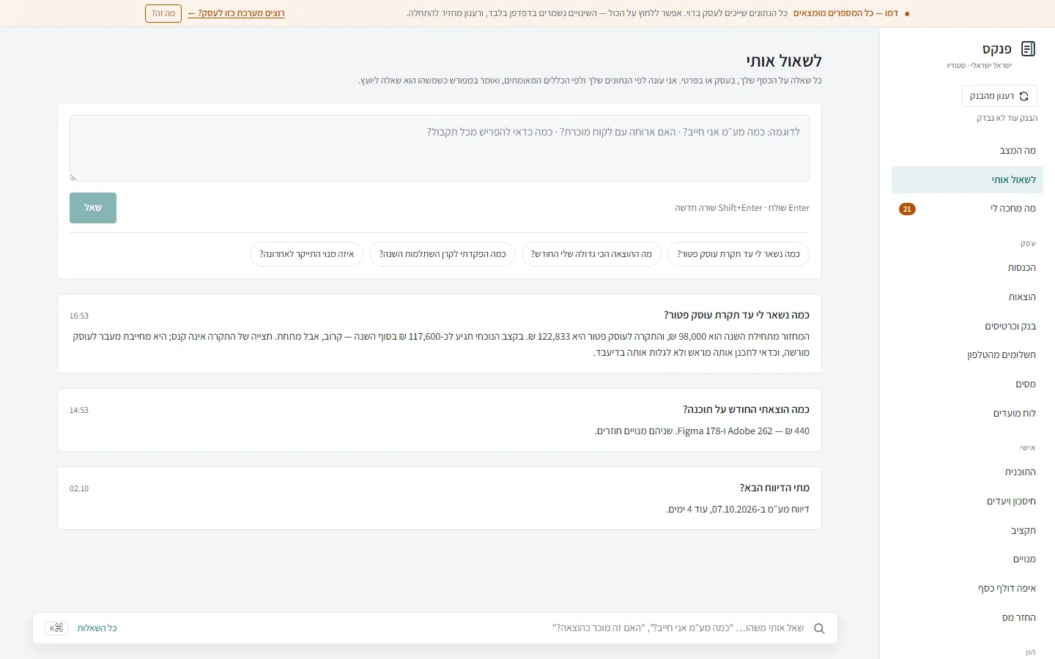This screenshot has height=659, width=1055.
Task: Open the מה המצב sidebar item
Action: click(x=967, y=150)
